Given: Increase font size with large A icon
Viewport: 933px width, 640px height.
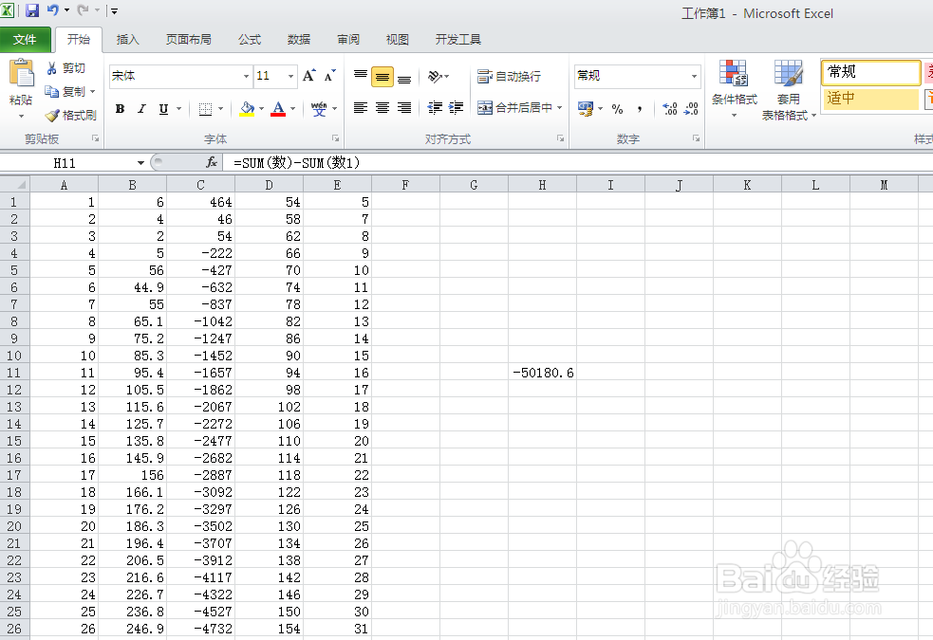Looking at the screenshot, I should [x=308, y=76].
